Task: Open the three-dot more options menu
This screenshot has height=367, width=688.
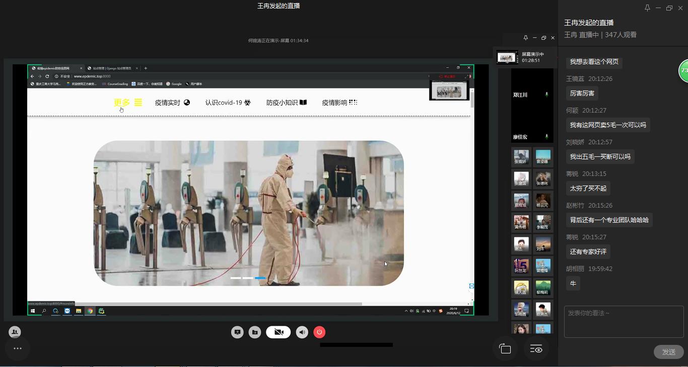Action: [18, 348]
